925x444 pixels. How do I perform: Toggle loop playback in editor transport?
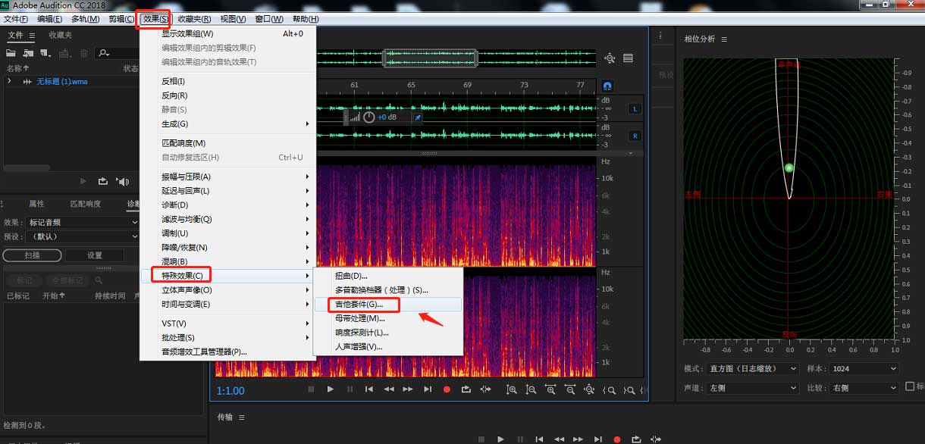click(x=466, y=389)
